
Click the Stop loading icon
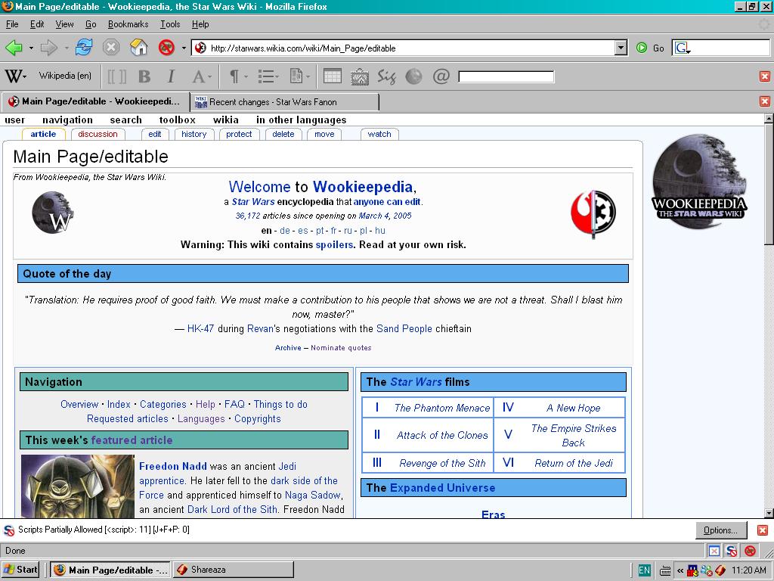[x=111, y=48]
